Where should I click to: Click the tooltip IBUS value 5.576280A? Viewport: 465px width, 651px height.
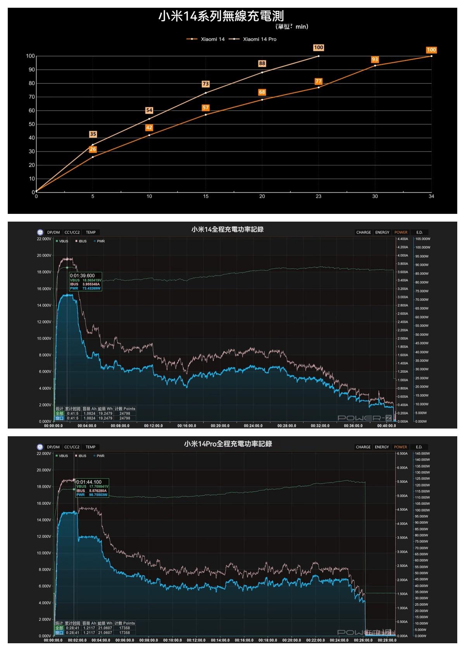point(98,491)
